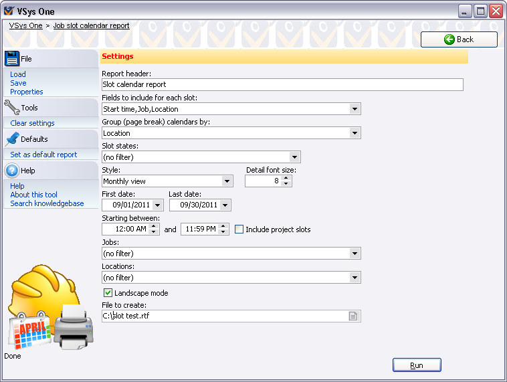Open the Properties link
The image size is (507, 382).
27,92
